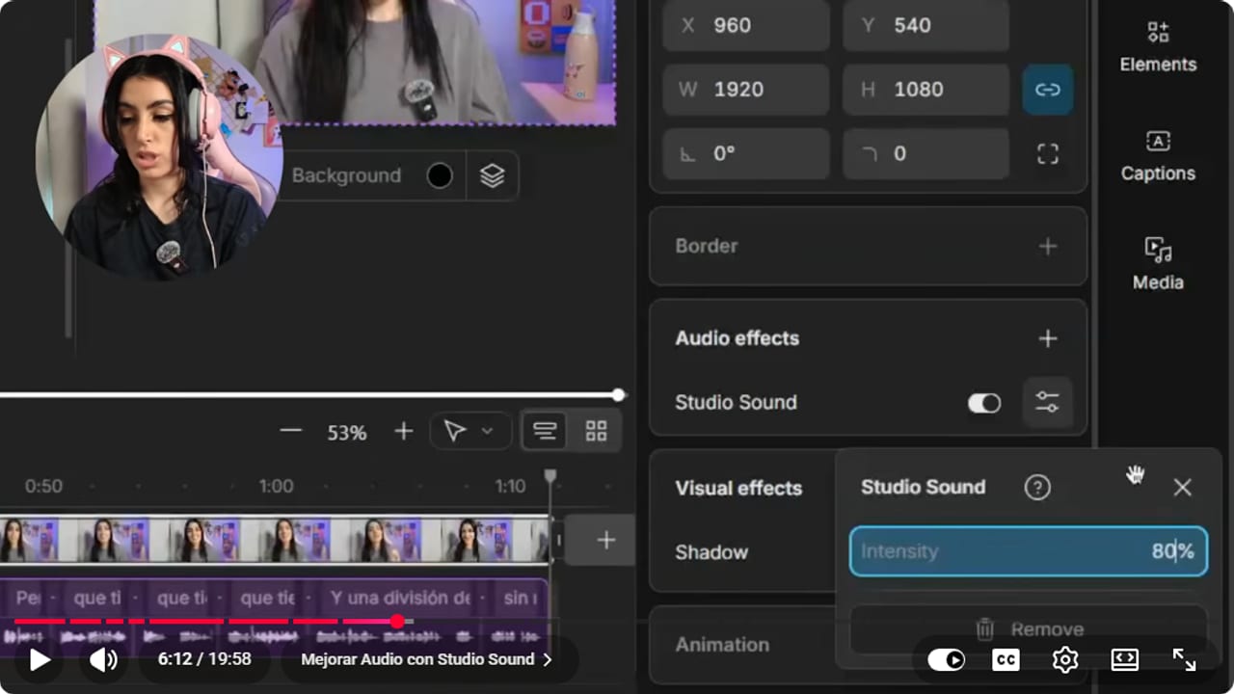Zoom out the timeline with the minus icon
Screen dimensions: 1234x694
291,431
